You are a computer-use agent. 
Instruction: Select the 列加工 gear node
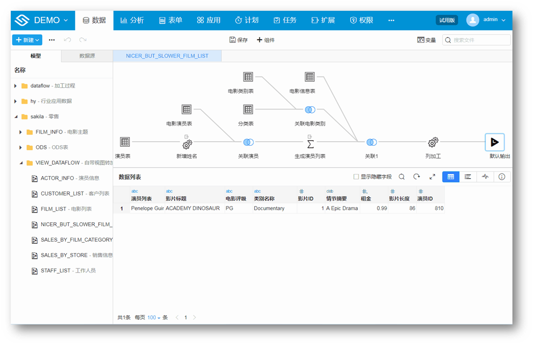[x=433, y=142]
